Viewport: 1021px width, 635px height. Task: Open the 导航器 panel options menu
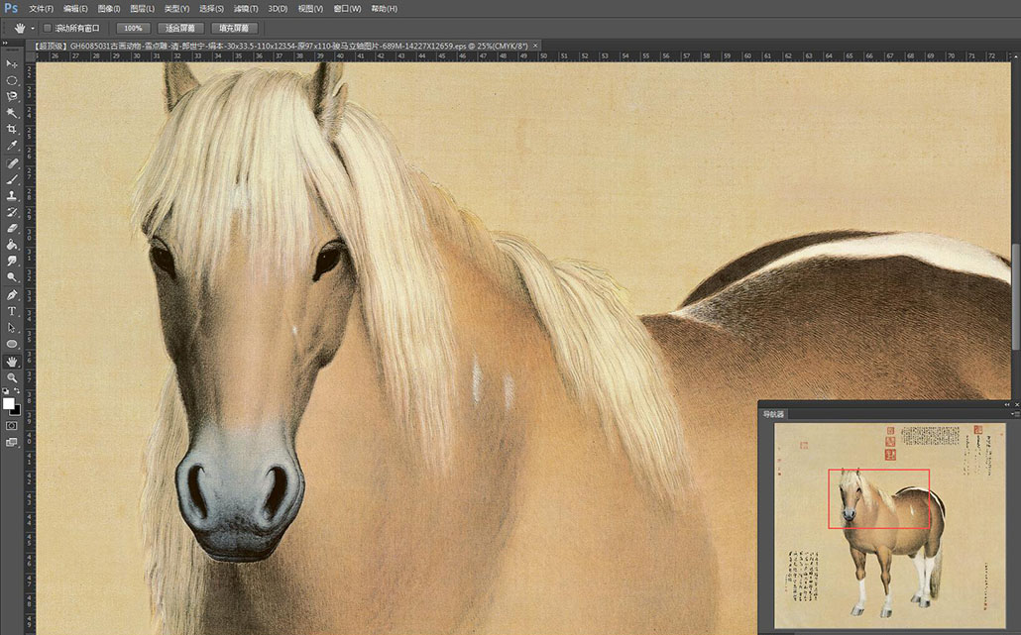[x=1014, y=414]
